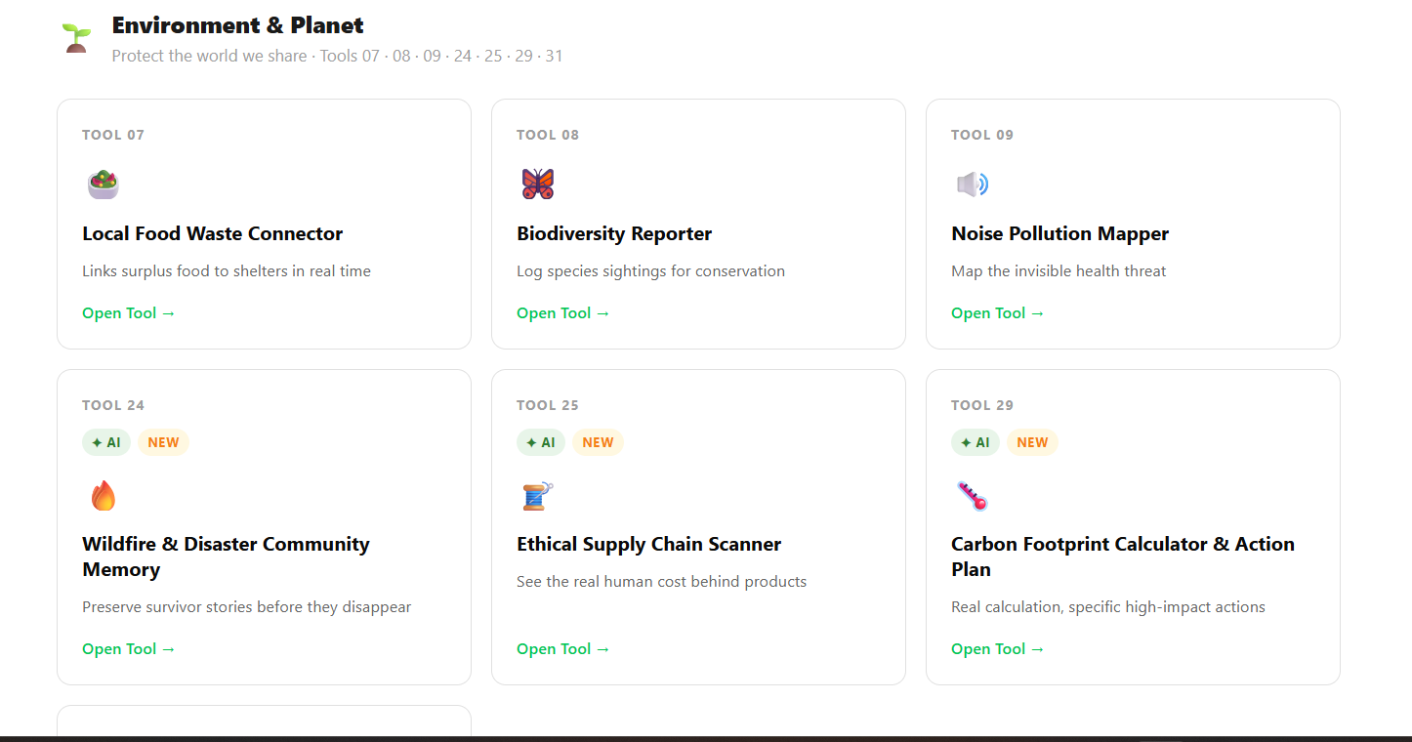Click the thermometer icon on Carbon Footprint Calculator
The width and height of the screenshot is (1412, 742).
point(973,495)
